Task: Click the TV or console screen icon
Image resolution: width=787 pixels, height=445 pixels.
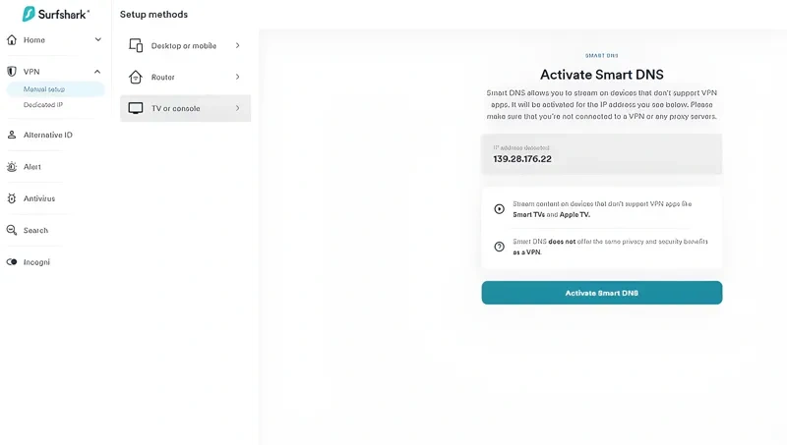Action: pyautogui.click(x=136, y=108)
